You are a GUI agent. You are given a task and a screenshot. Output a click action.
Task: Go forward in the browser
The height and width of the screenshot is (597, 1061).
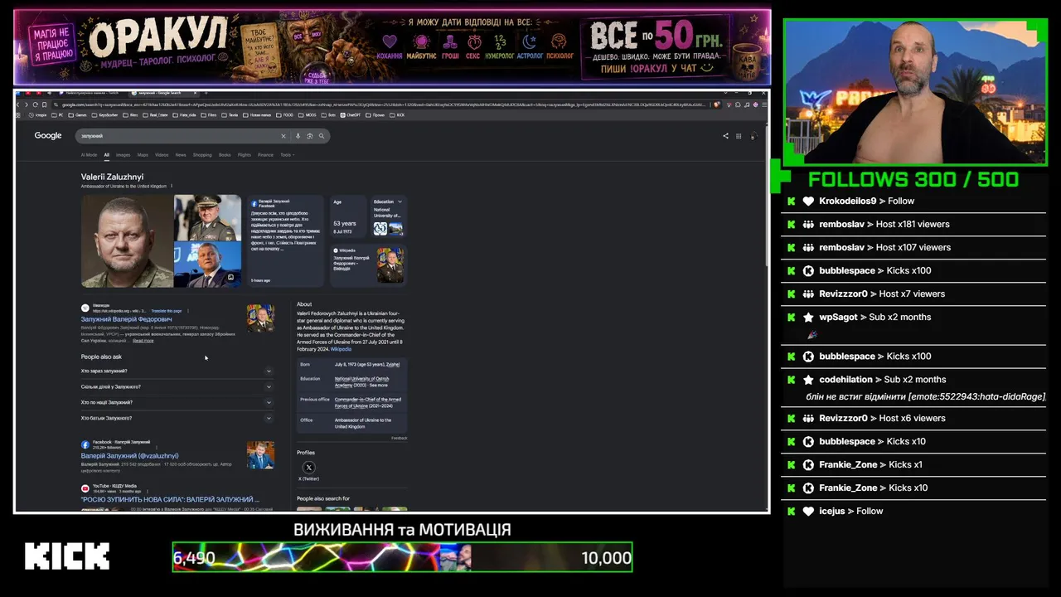click(27, 104)
